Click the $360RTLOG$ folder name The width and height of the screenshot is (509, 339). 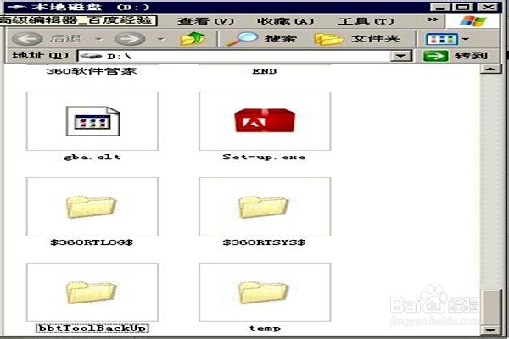coord(92,242)
